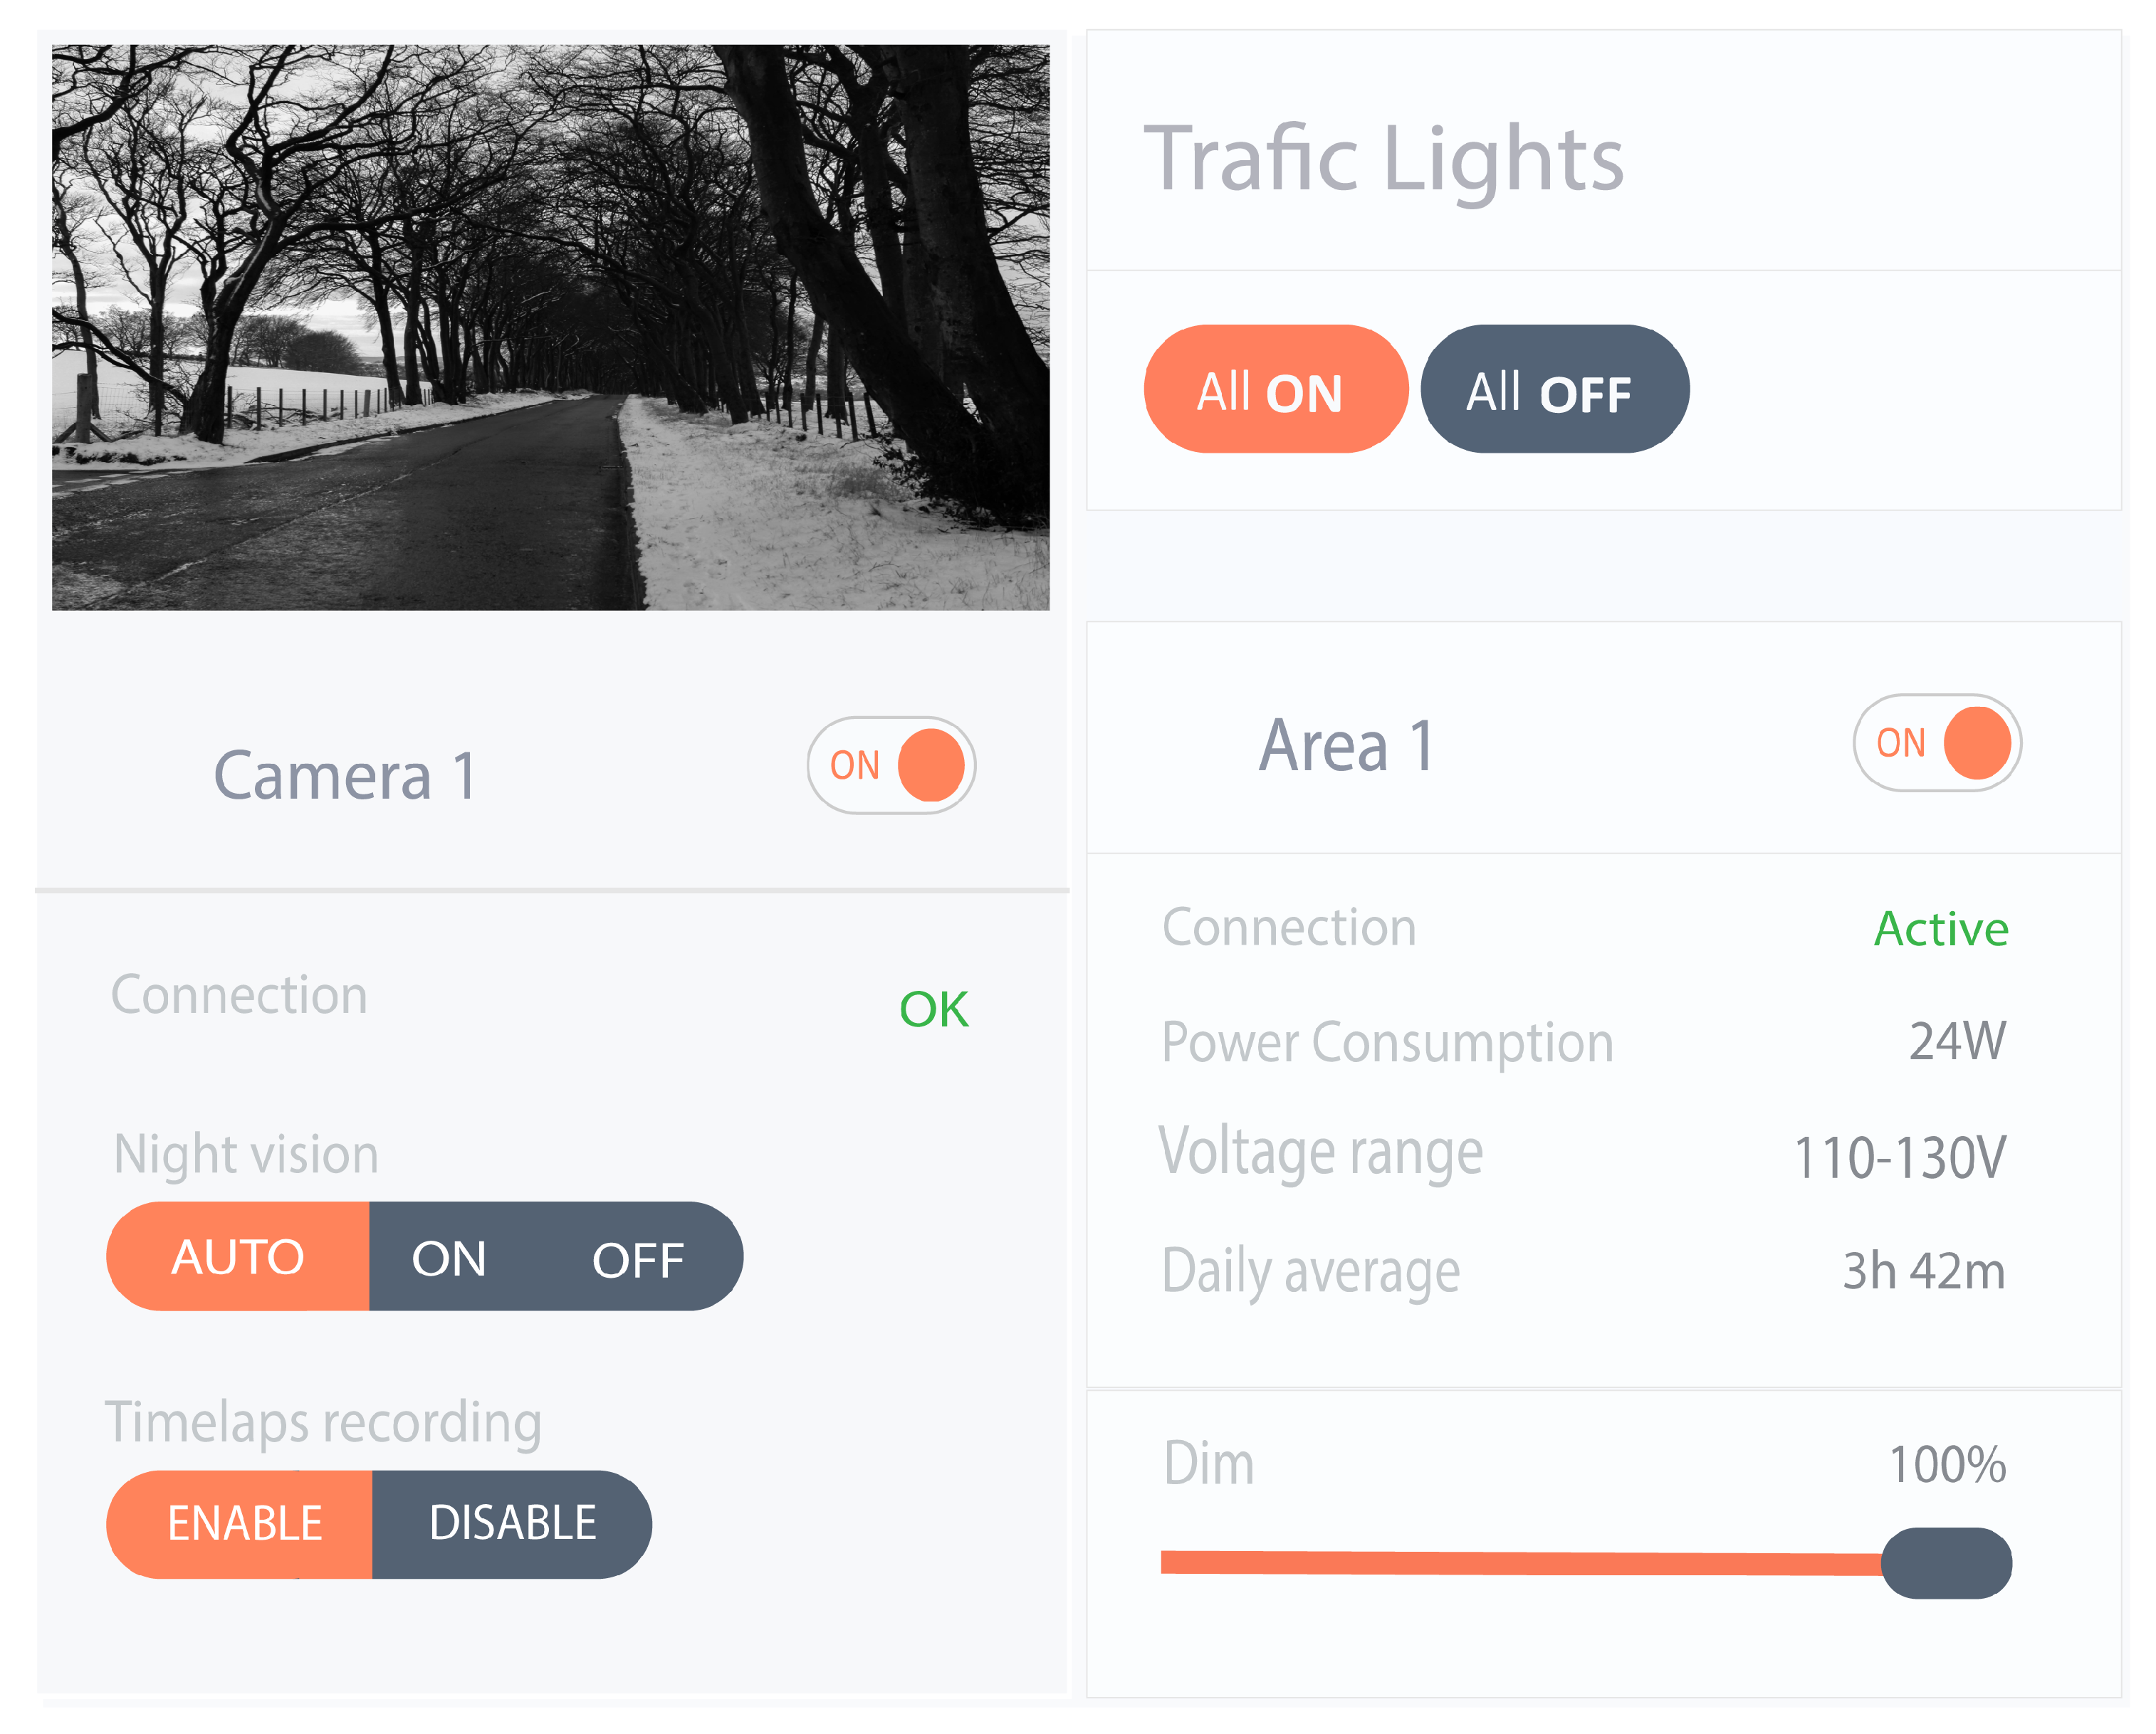Click the Trafic Lights heading
This screenshot has width=2156, height=1734.
(1383, 160)
